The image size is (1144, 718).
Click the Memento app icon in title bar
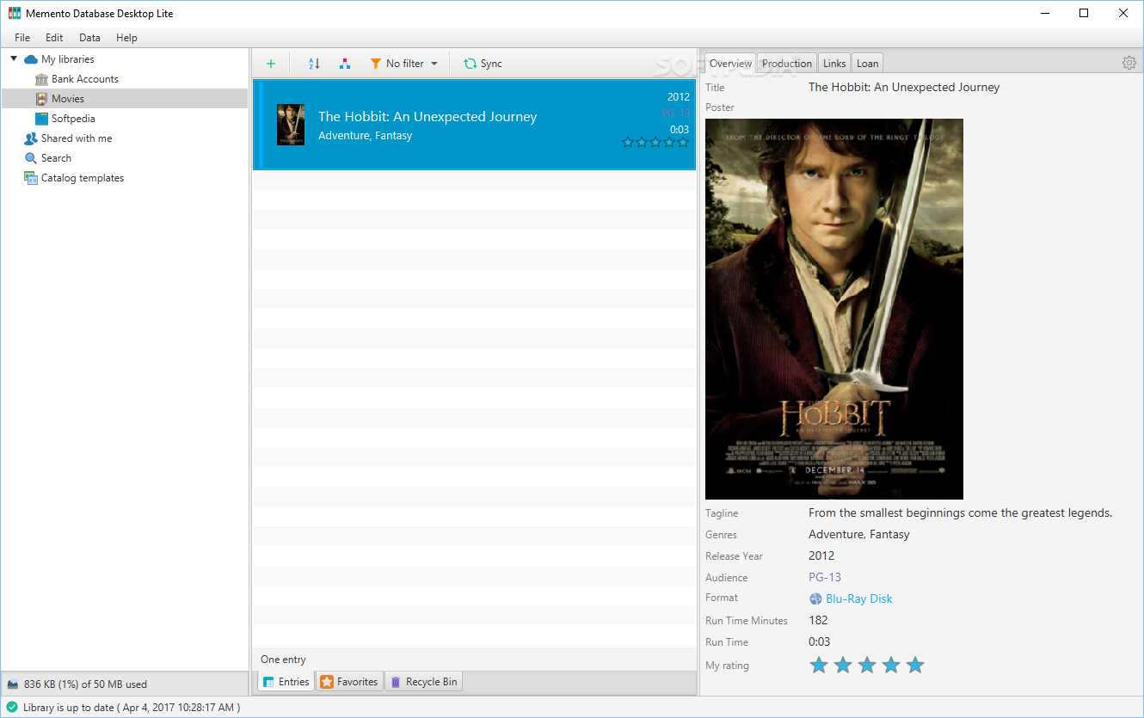click(x=15, y=13)
